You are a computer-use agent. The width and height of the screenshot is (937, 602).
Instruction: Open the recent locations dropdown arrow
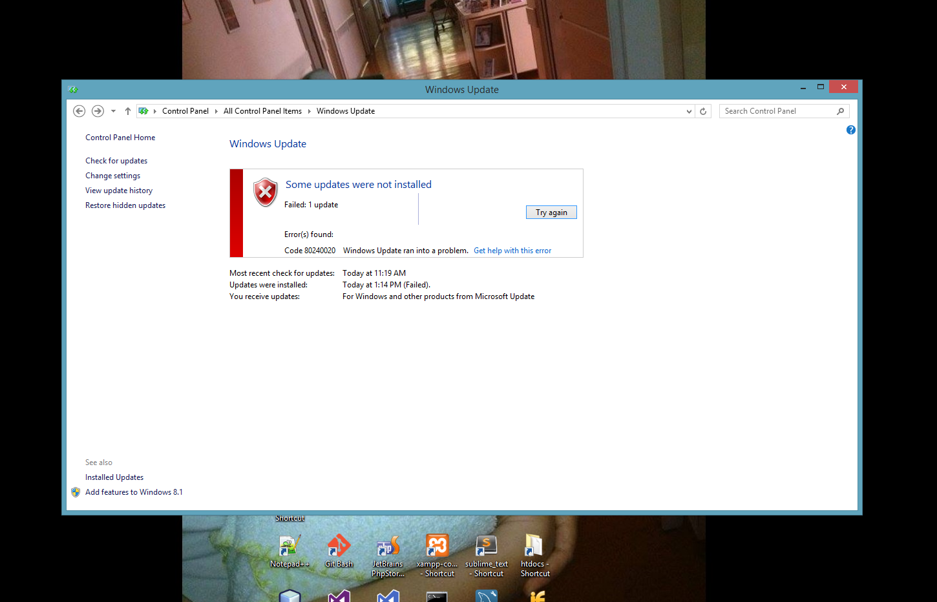point(113,111)
